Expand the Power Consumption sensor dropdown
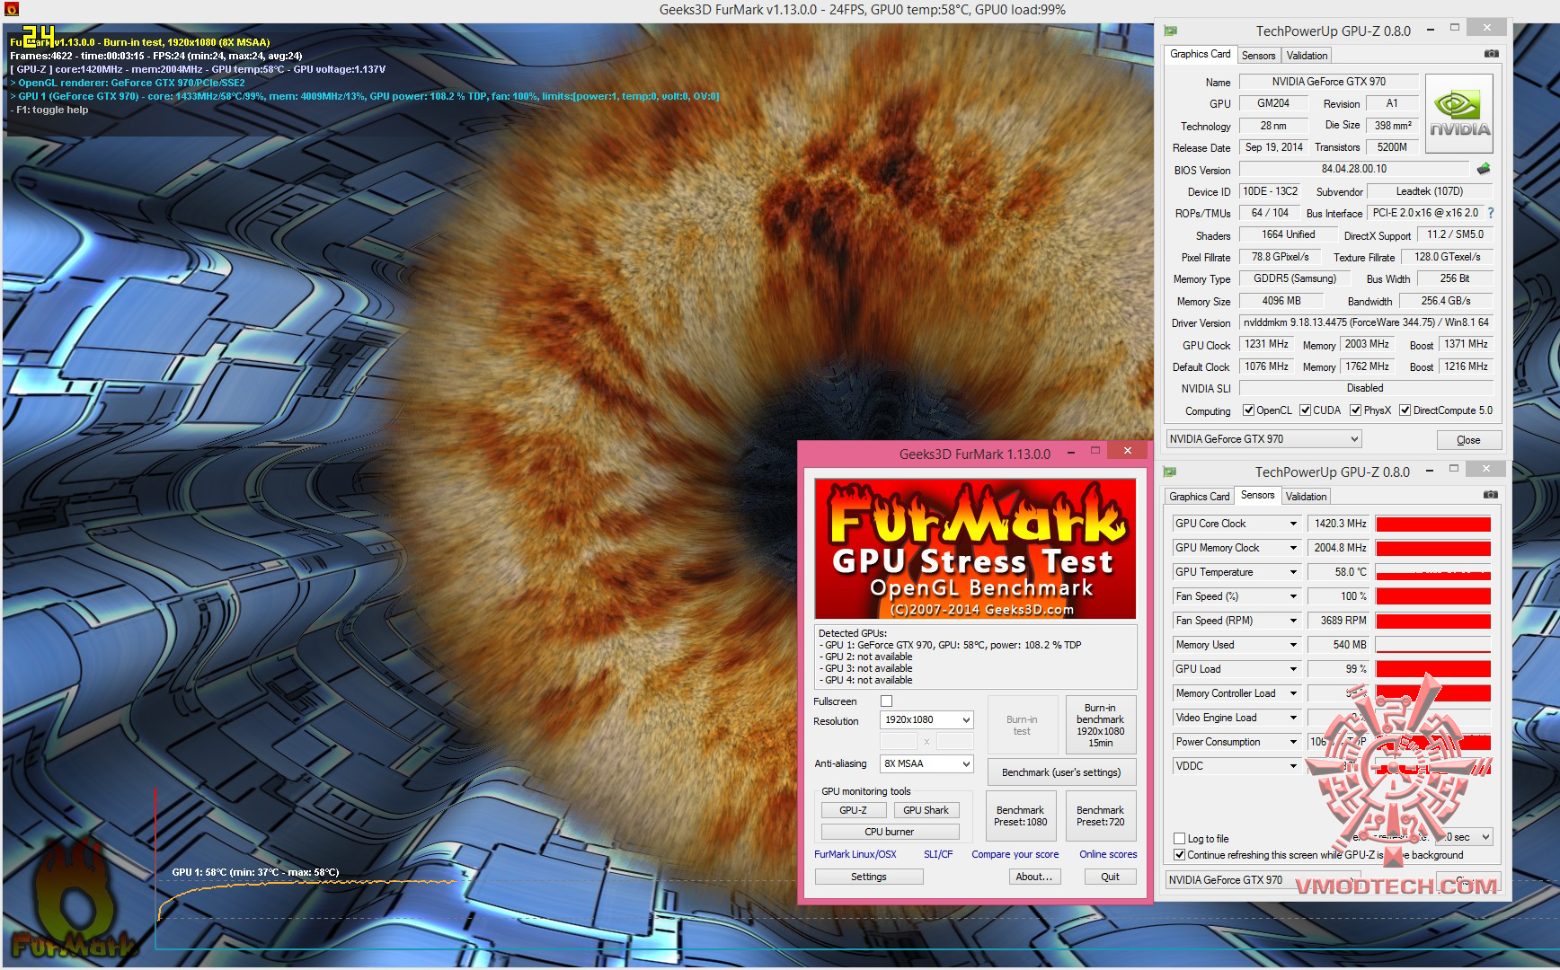Screen dimensions: 1560x970 [x=1293, y=742]
